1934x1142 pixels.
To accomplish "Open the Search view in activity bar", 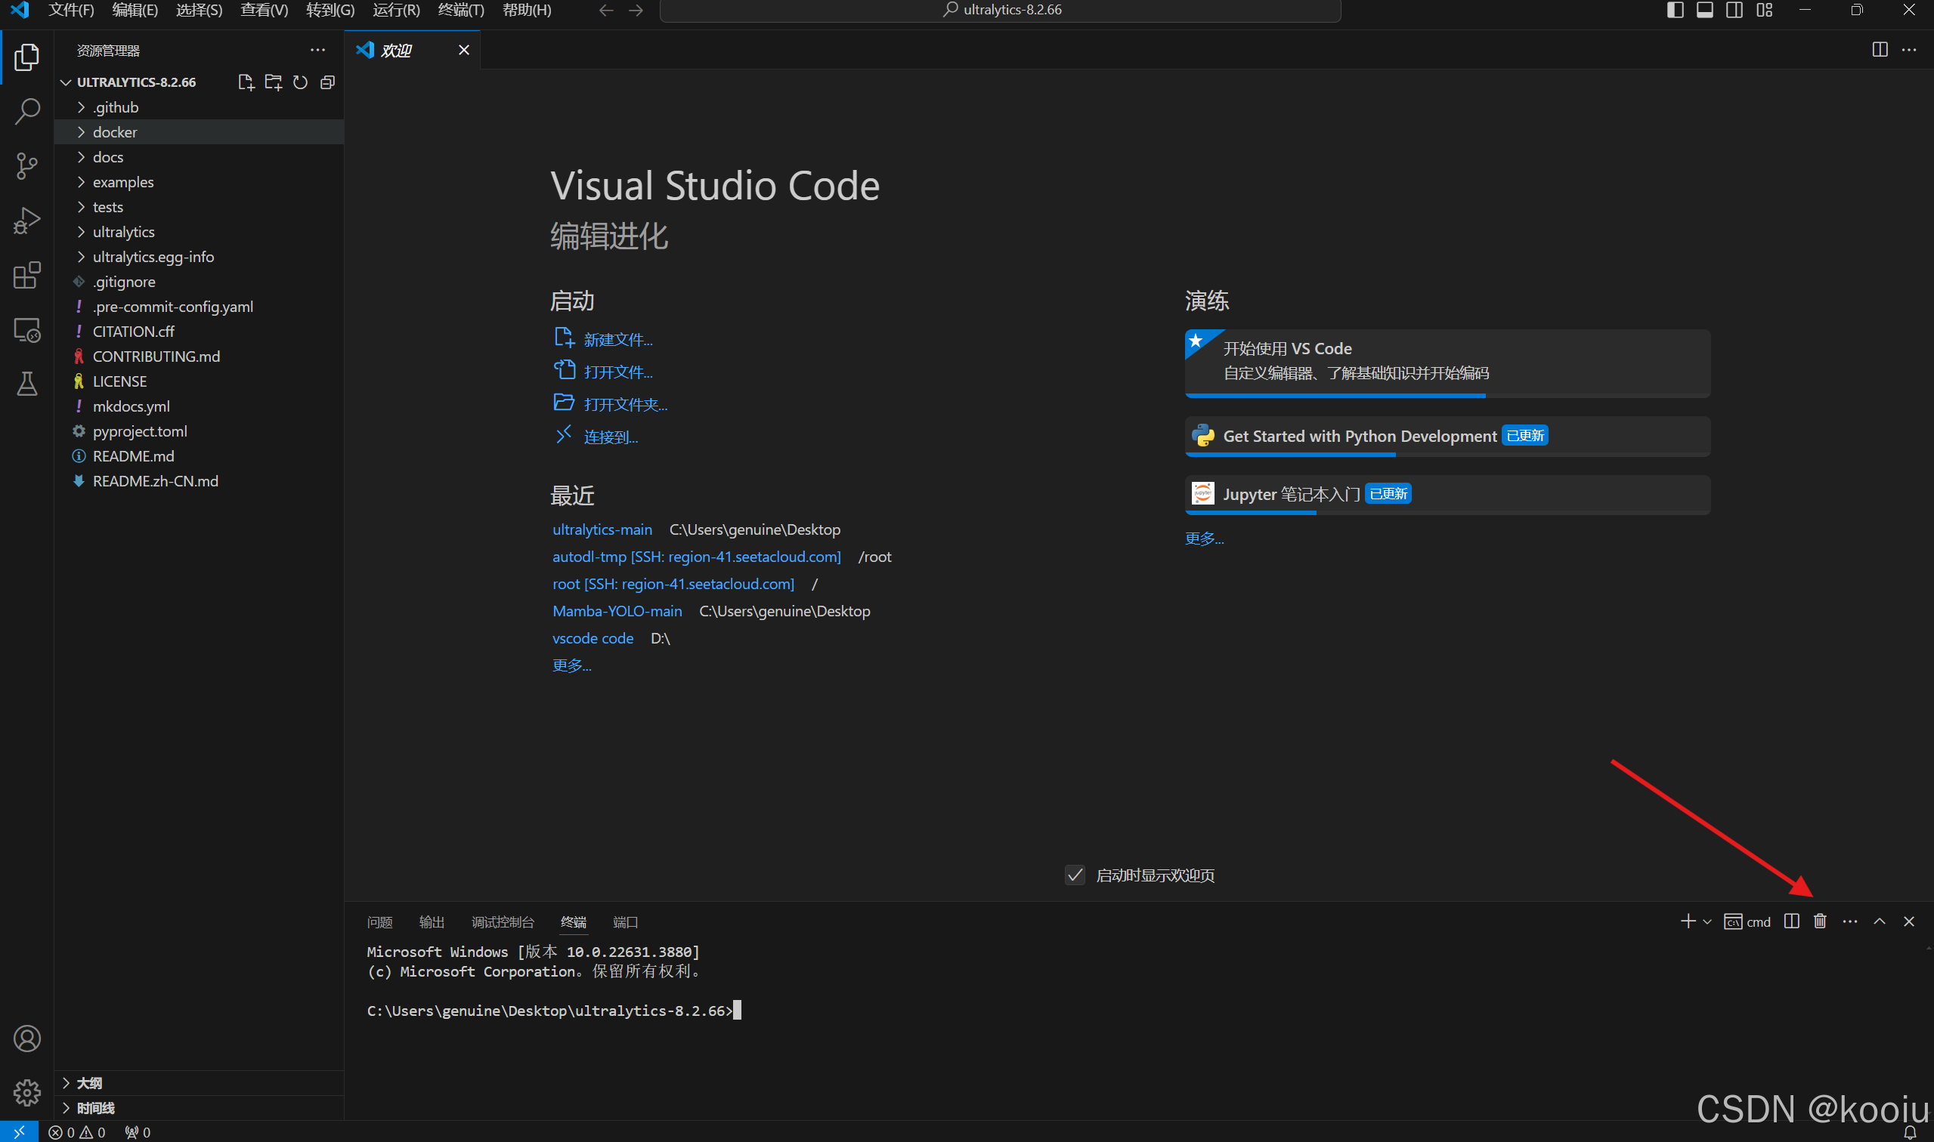I will (x=27, y=112).
